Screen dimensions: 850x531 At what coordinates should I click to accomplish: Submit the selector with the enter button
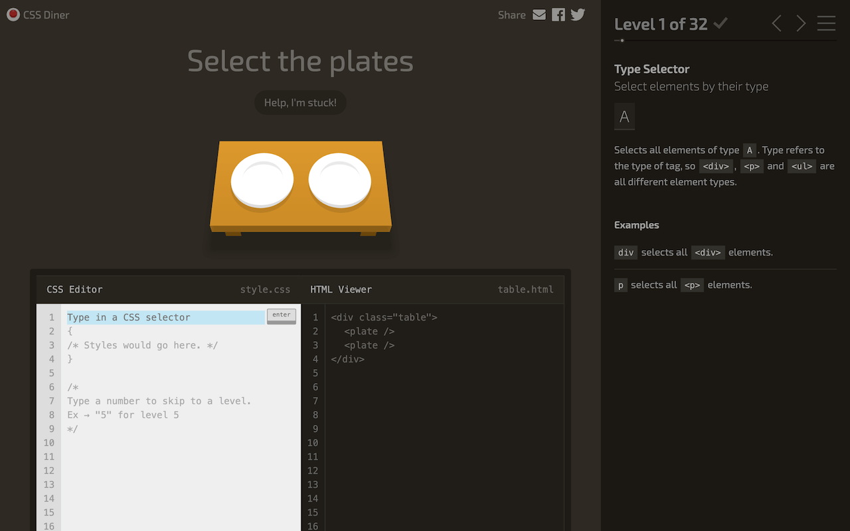point(281,316)
